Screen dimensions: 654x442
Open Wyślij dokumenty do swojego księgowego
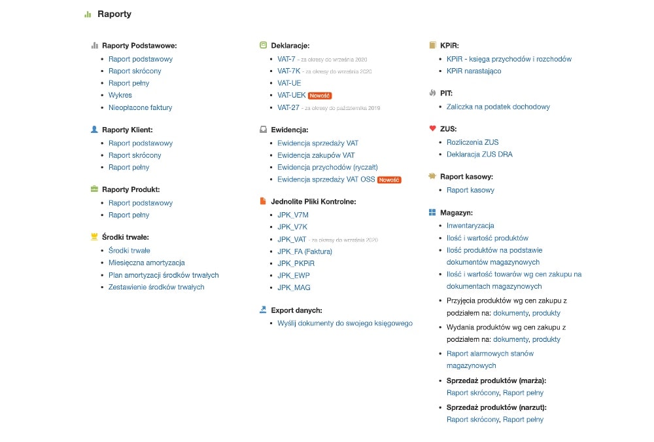tap(345, 323)
